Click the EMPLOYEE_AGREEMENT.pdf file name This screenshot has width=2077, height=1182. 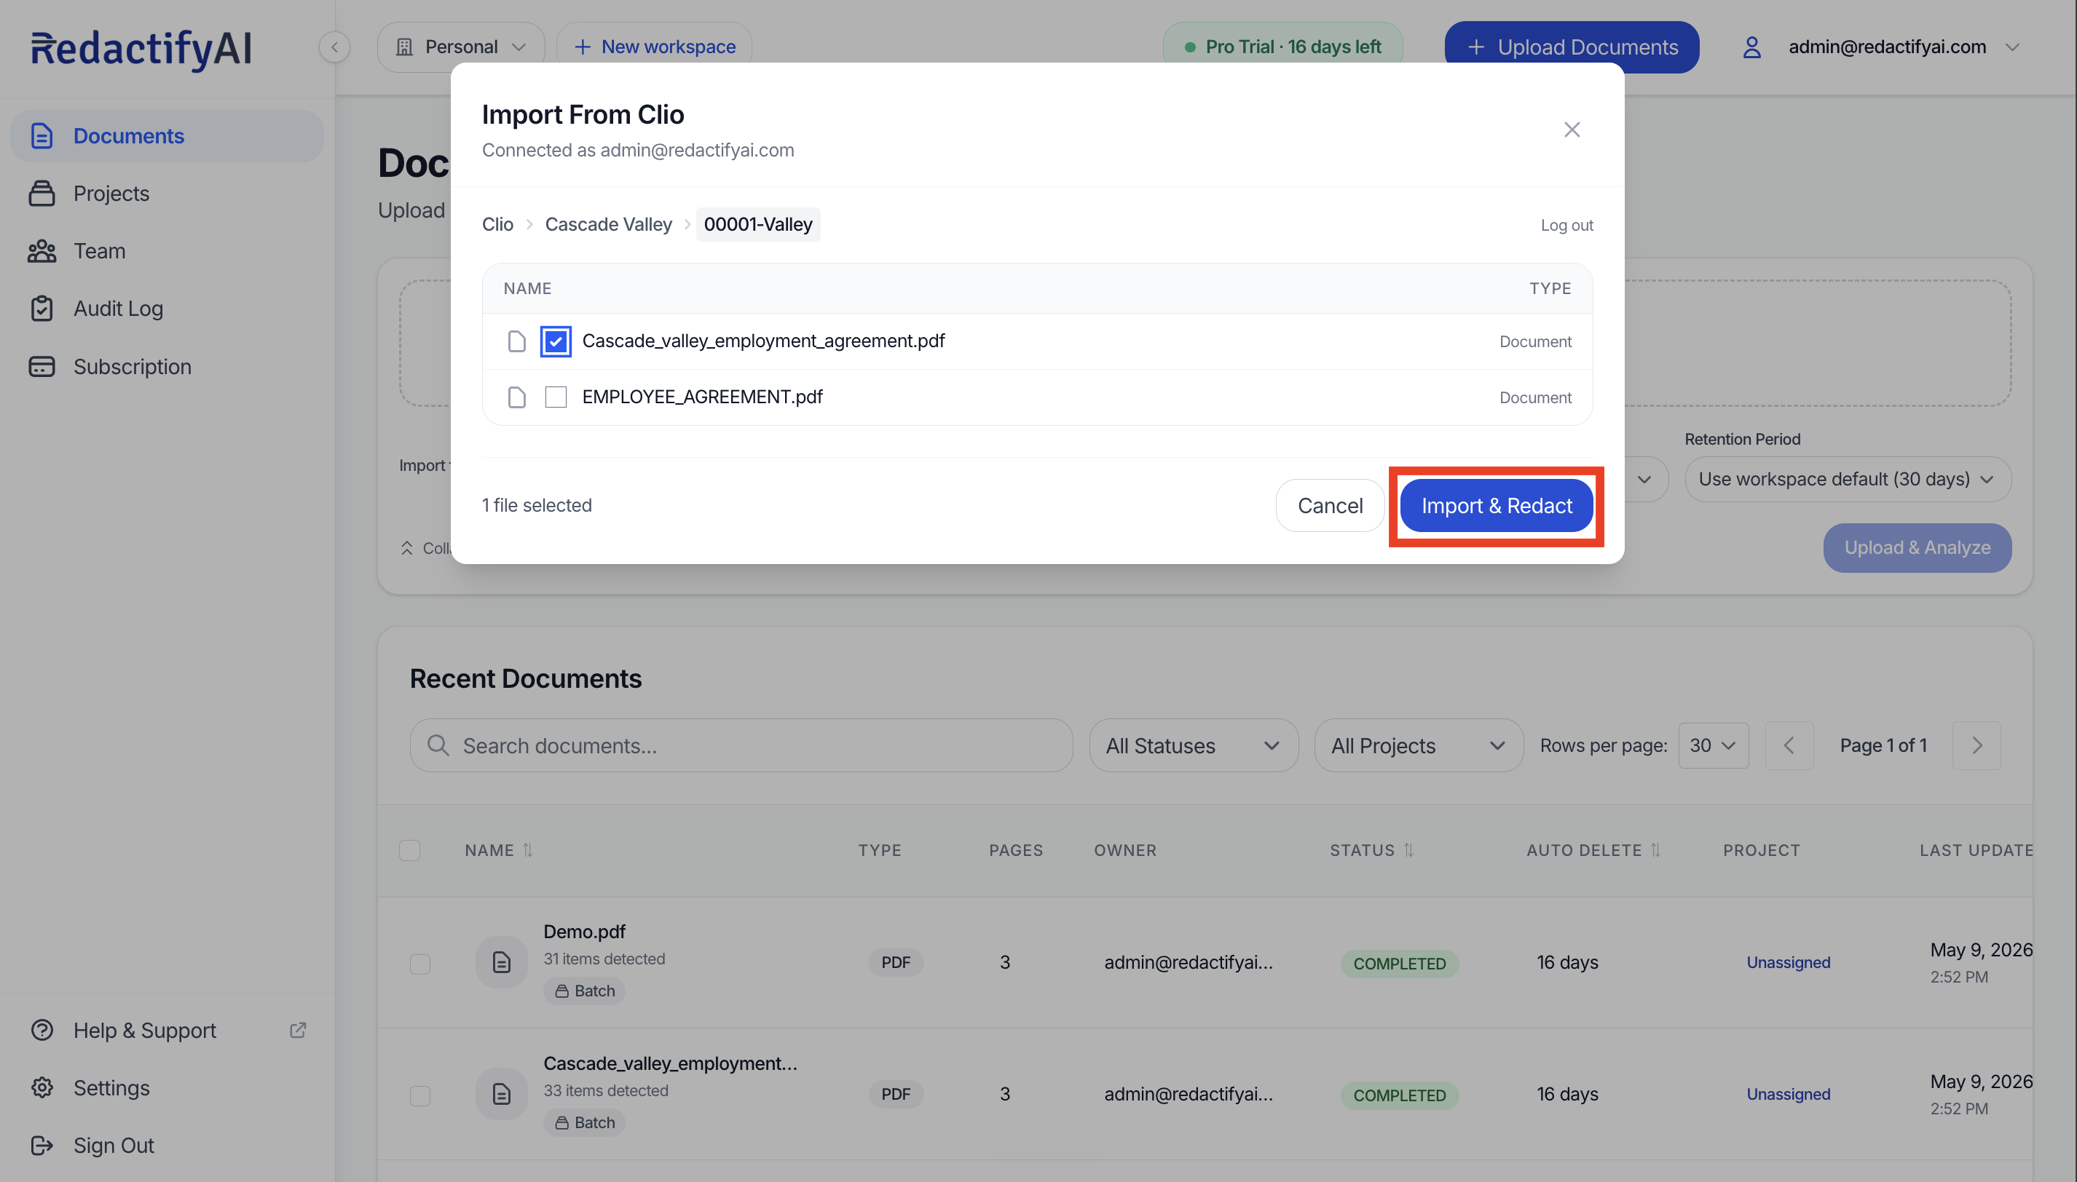point(703,397)
